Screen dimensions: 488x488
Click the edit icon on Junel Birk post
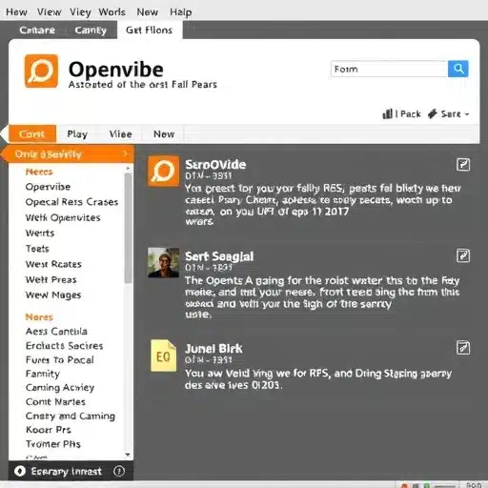point(463,348)
